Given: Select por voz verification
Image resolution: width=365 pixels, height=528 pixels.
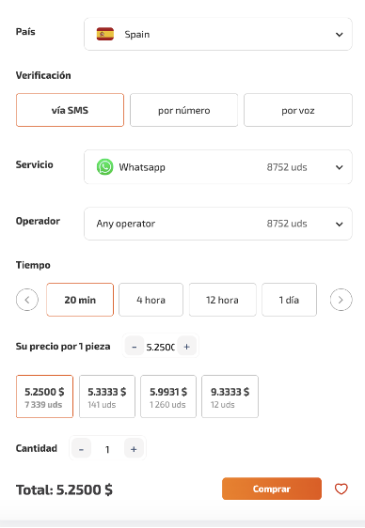Looking at the screenshot, I should click(298, 110).
